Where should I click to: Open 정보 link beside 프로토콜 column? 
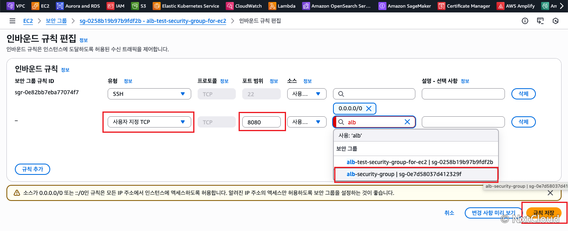pos(224,81)
